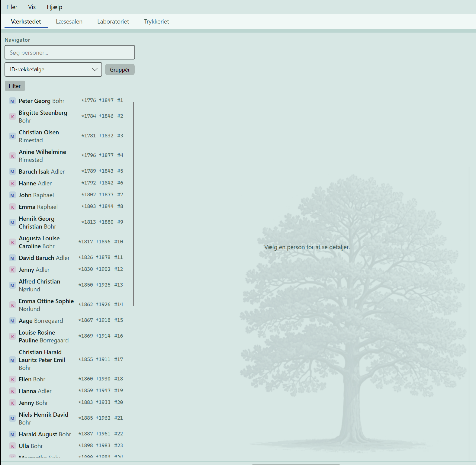Click the K icon beside Hanna Adler

coord(12,391)
